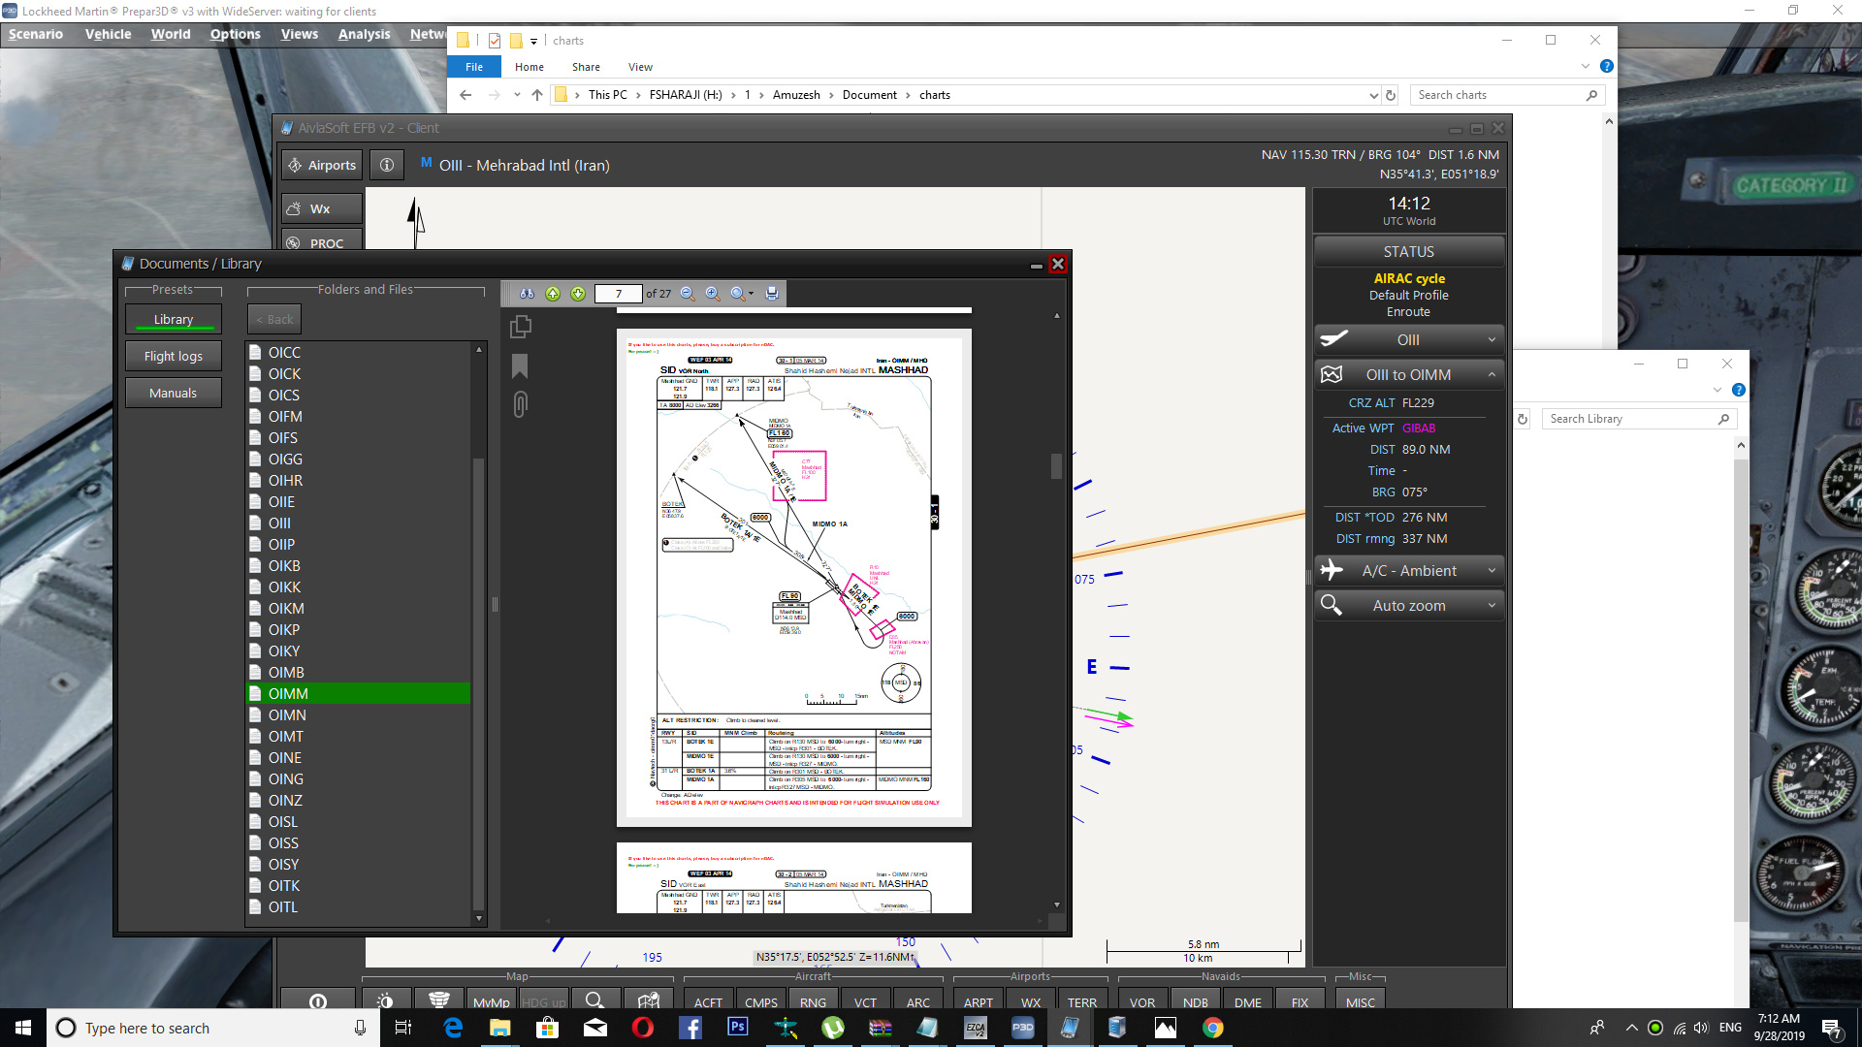1862x1047 pixels.
Task: Open the bookmarks panel icon
Action: tap(520, 365)
